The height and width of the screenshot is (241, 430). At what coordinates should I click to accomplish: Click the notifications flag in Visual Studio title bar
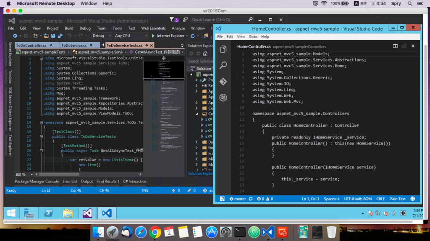174,20
